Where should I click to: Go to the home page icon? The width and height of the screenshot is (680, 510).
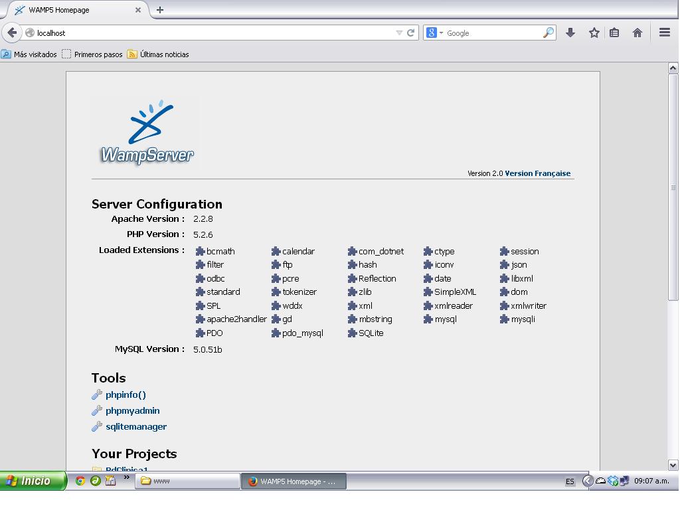[x=637, y=33]
